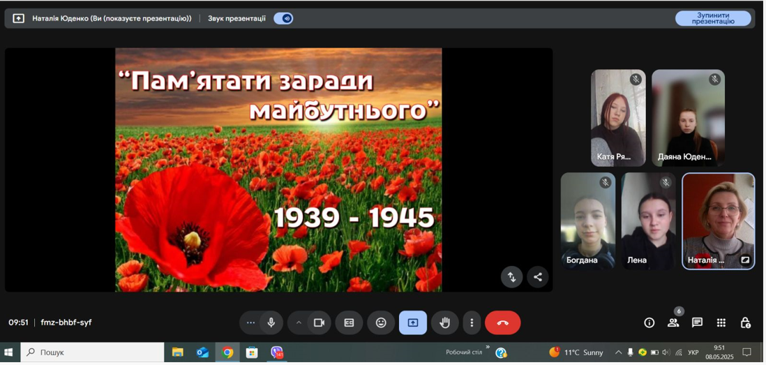Click the highlighted screen share icon
The image size is (766, 365).
click(x=413, y=322)
